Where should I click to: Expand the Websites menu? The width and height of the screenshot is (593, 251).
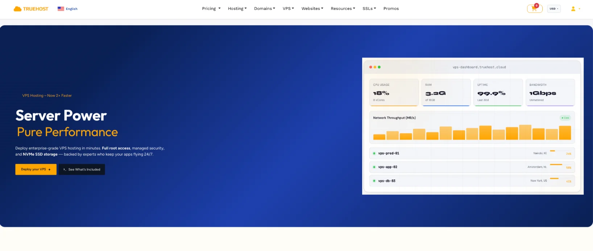pos(312,9)
